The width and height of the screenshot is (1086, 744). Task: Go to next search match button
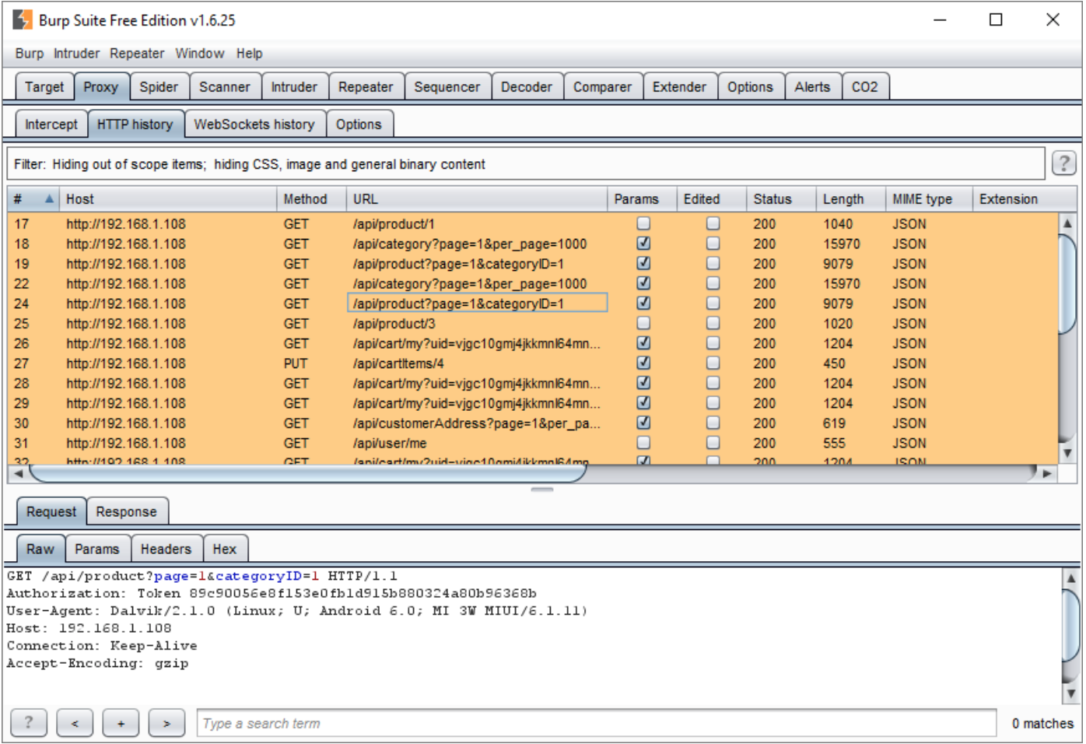pos(166,722)
